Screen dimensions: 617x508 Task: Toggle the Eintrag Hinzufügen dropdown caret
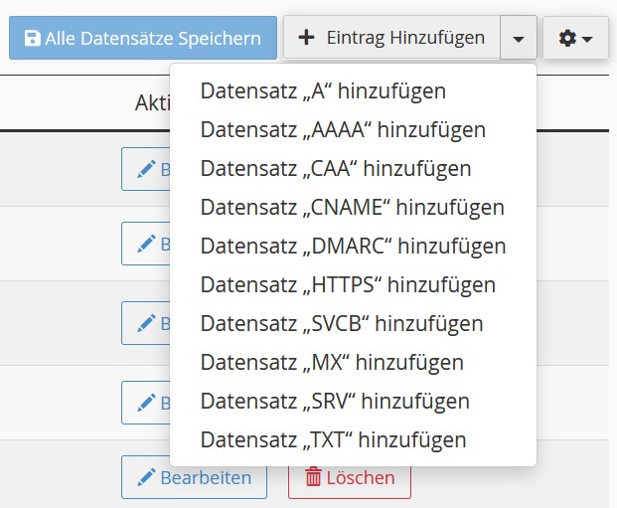[x=519, y=38]
